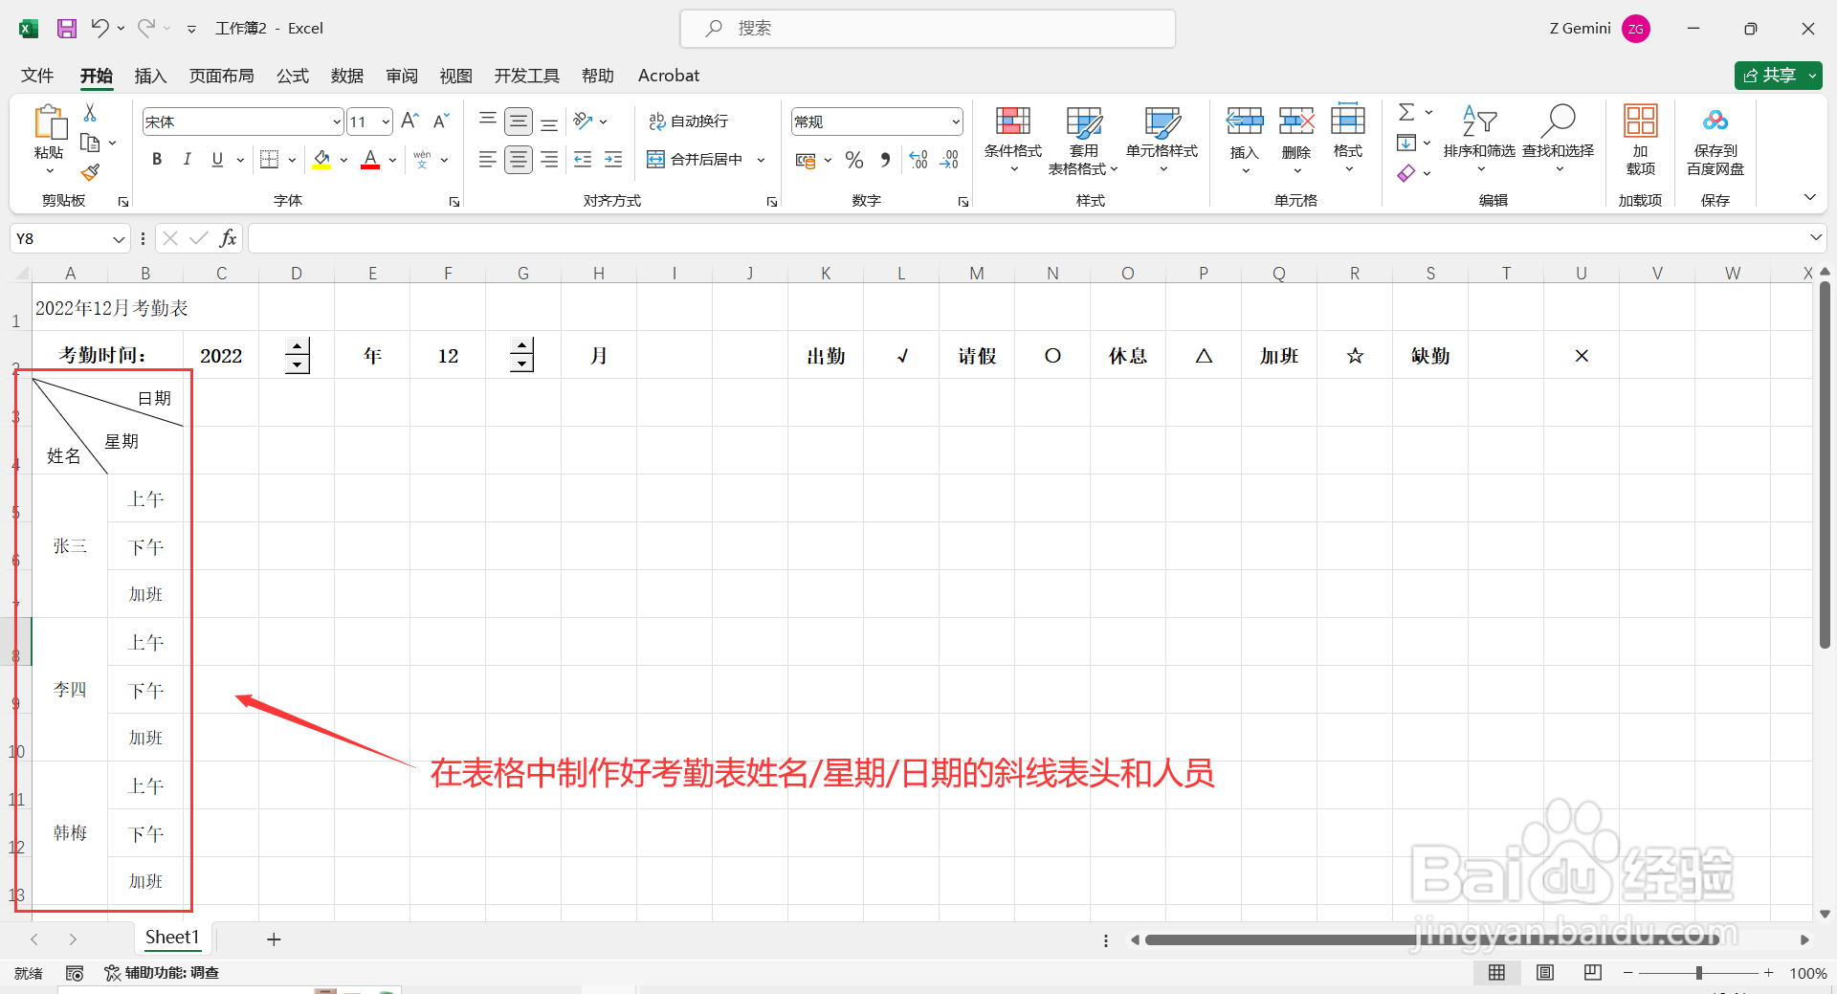
Task: Toggle bold formatting
Action: [x=157, y=159]
